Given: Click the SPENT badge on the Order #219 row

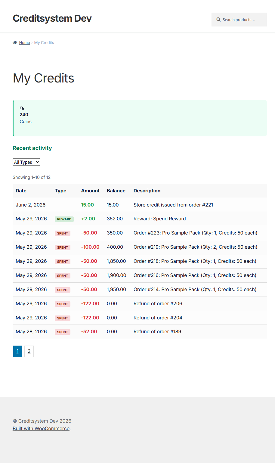Looking at the screenshot, I should [x=63, y=247].
